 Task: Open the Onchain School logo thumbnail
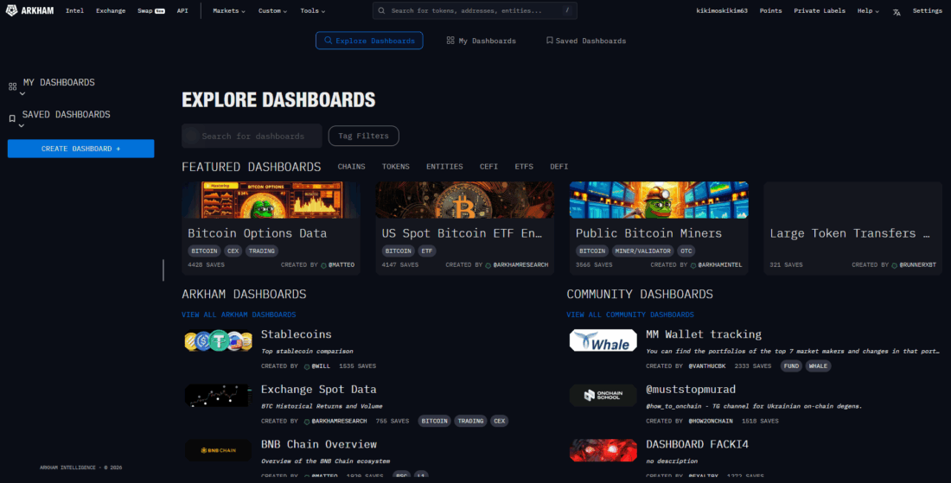pyautogui.click(x=603, y=396)
